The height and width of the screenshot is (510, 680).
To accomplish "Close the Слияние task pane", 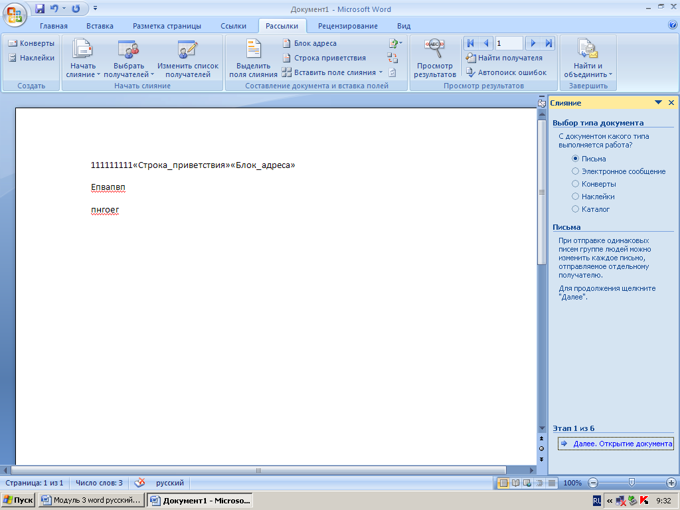I will click(x=671, y=103).
